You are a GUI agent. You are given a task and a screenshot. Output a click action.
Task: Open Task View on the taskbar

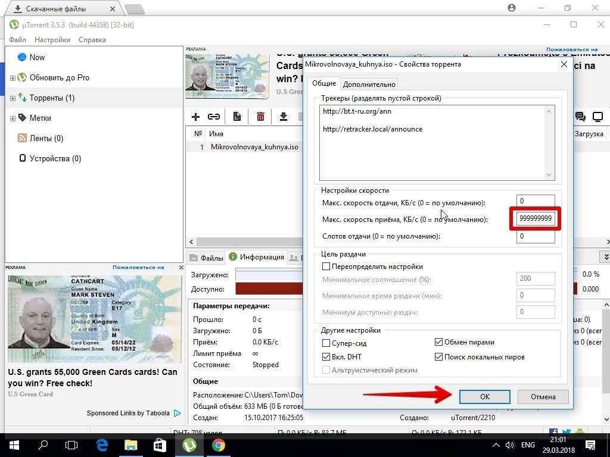coord(71,445)
